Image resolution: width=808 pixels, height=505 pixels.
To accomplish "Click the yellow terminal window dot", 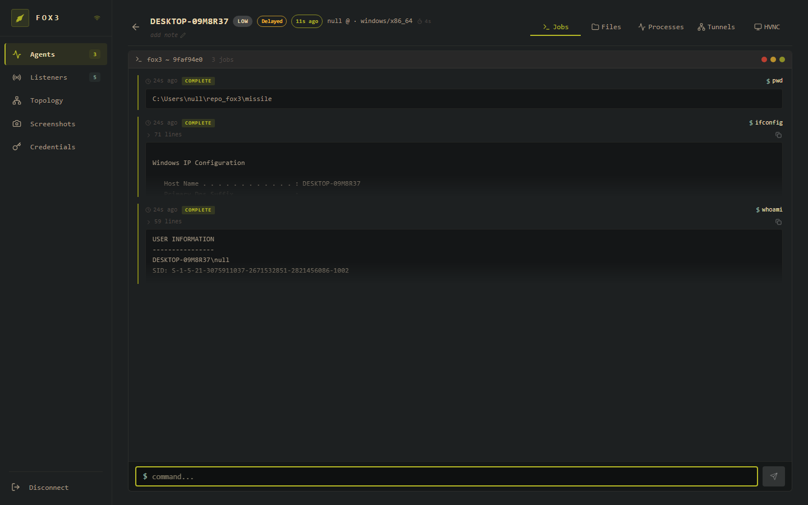I will click(773, 59).
